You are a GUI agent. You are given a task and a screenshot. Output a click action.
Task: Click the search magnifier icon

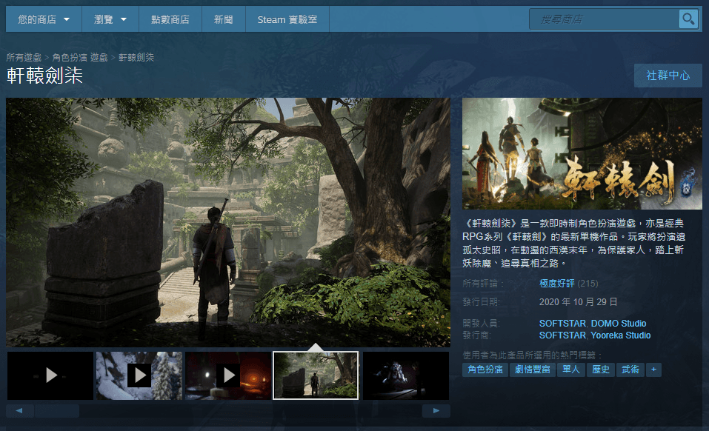[688, 19]
